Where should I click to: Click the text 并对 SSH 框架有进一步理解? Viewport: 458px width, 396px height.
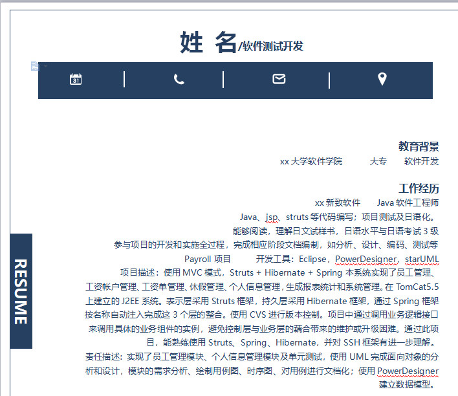coord(377,342)
